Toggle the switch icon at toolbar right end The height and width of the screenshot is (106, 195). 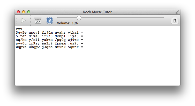[x=175, y=20]
